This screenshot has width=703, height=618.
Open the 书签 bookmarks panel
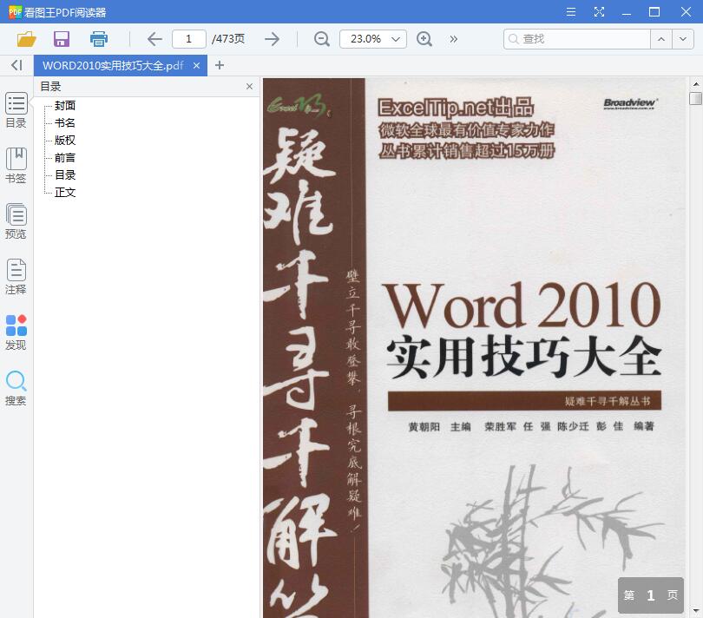(16, 166)
